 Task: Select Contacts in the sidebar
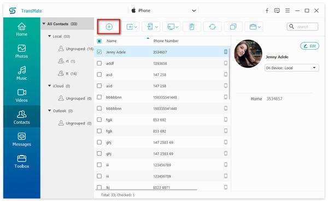tap(22, 117)
